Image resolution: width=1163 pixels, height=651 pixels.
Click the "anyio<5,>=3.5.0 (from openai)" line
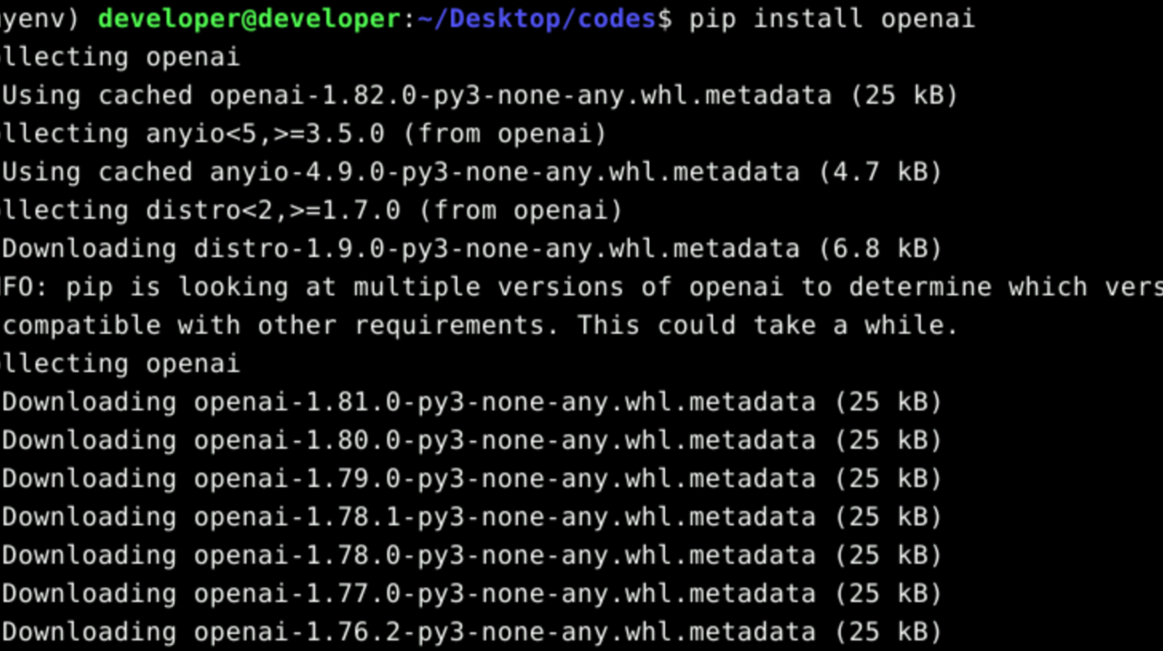pyautogui.click(x=304, y=134)
